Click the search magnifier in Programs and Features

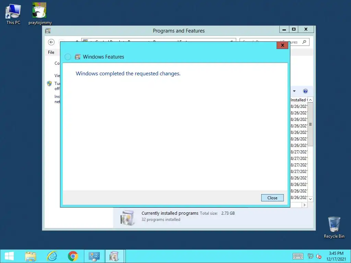304,42
